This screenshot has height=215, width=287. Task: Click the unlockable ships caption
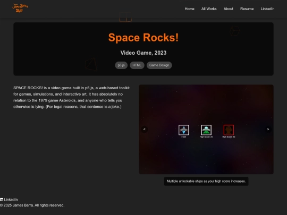pos(206,182)
